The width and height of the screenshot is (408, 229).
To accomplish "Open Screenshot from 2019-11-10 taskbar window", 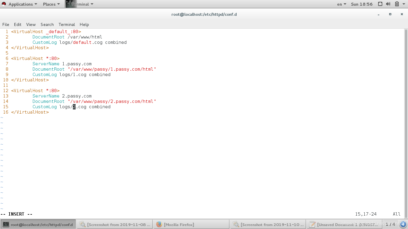I will pos(268,225).
